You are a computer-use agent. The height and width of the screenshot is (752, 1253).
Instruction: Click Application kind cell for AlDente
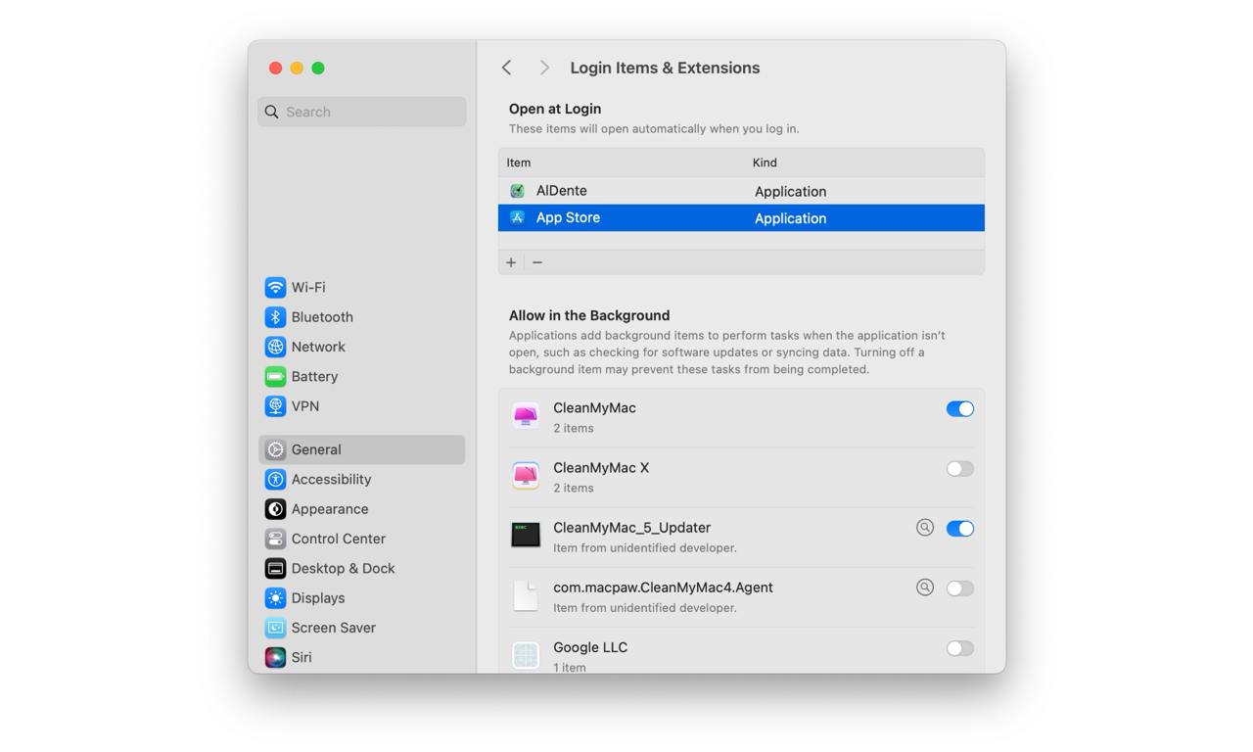click(790, 191)
